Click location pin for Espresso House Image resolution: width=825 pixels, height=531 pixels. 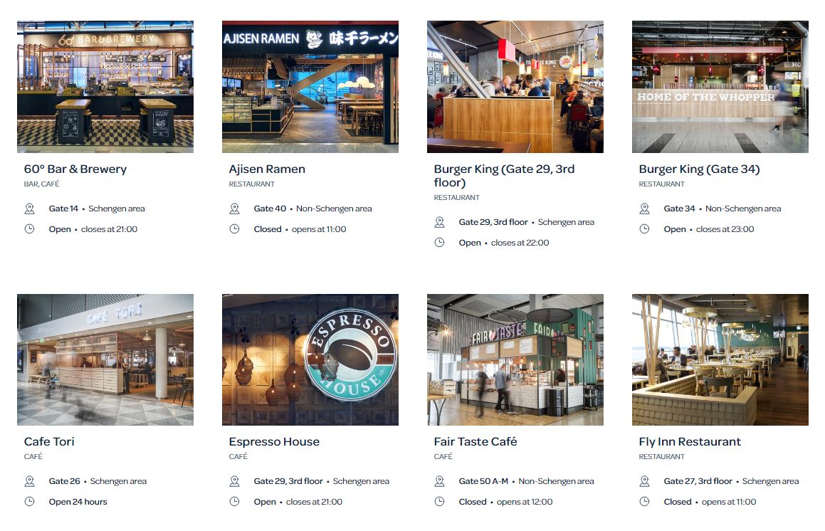(235, 482)
